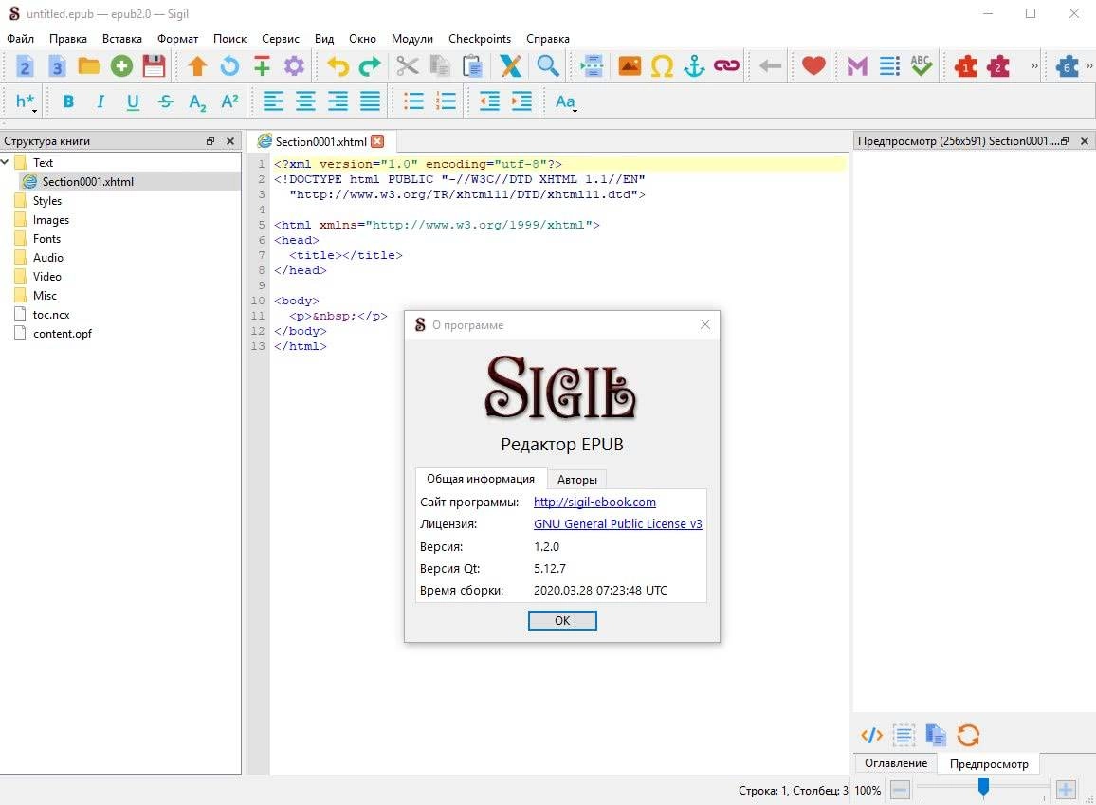Open Правка menu
This screenshot has height=805, width=1096.
click(68, 39)
